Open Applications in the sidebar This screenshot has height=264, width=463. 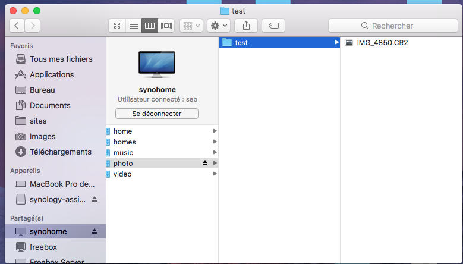[52, 74]
